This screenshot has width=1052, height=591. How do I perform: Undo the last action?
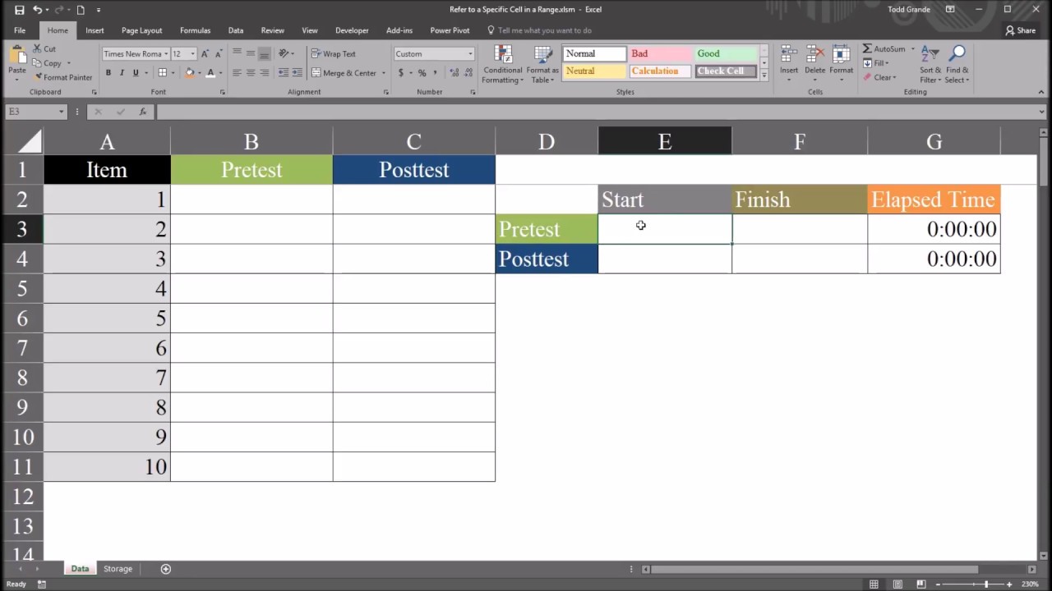[x=37, y=10]
